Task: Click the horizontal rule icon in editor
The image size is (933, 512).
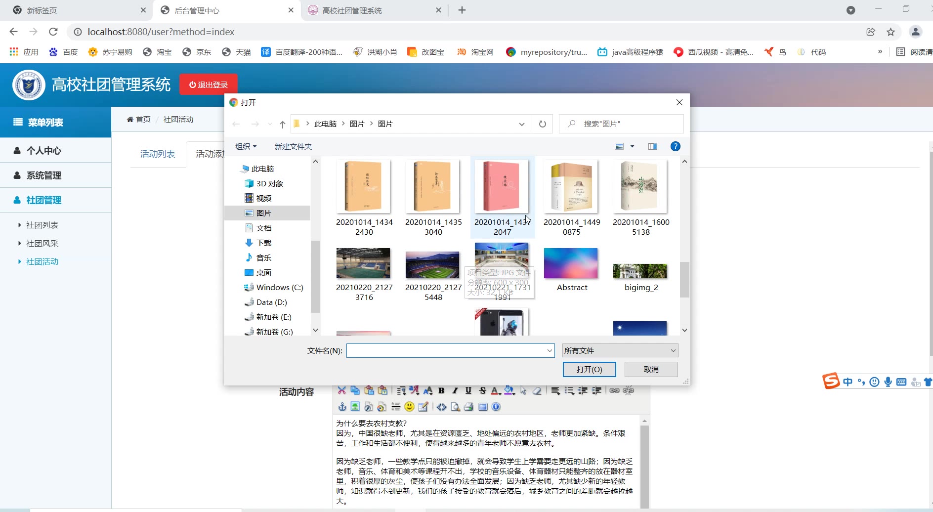Action: (x=395, y=407)
